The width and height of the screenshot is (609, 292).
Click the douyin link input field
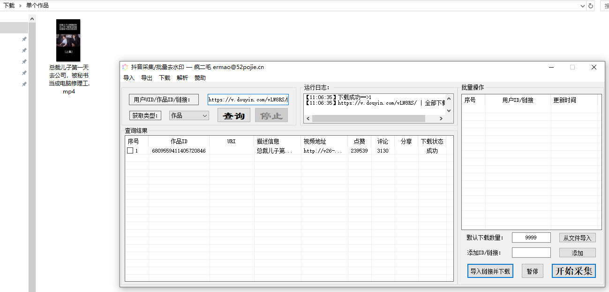pos(248,100)
